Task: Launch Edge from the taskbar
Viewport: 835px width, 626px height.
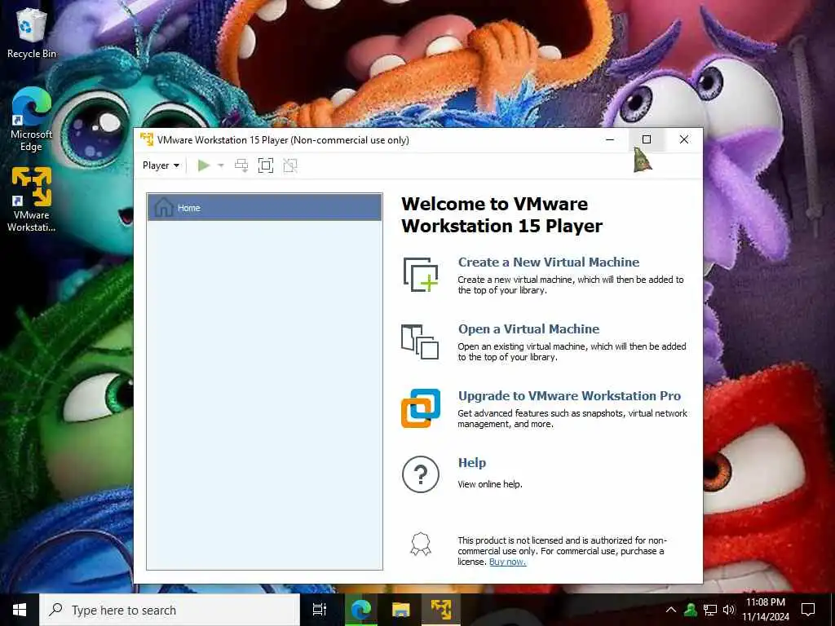Action: [360, 610]
